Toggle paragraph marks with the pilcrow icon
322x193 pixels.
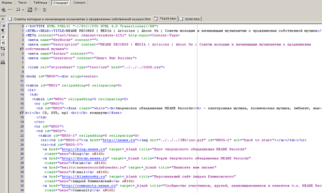point(3,31)
